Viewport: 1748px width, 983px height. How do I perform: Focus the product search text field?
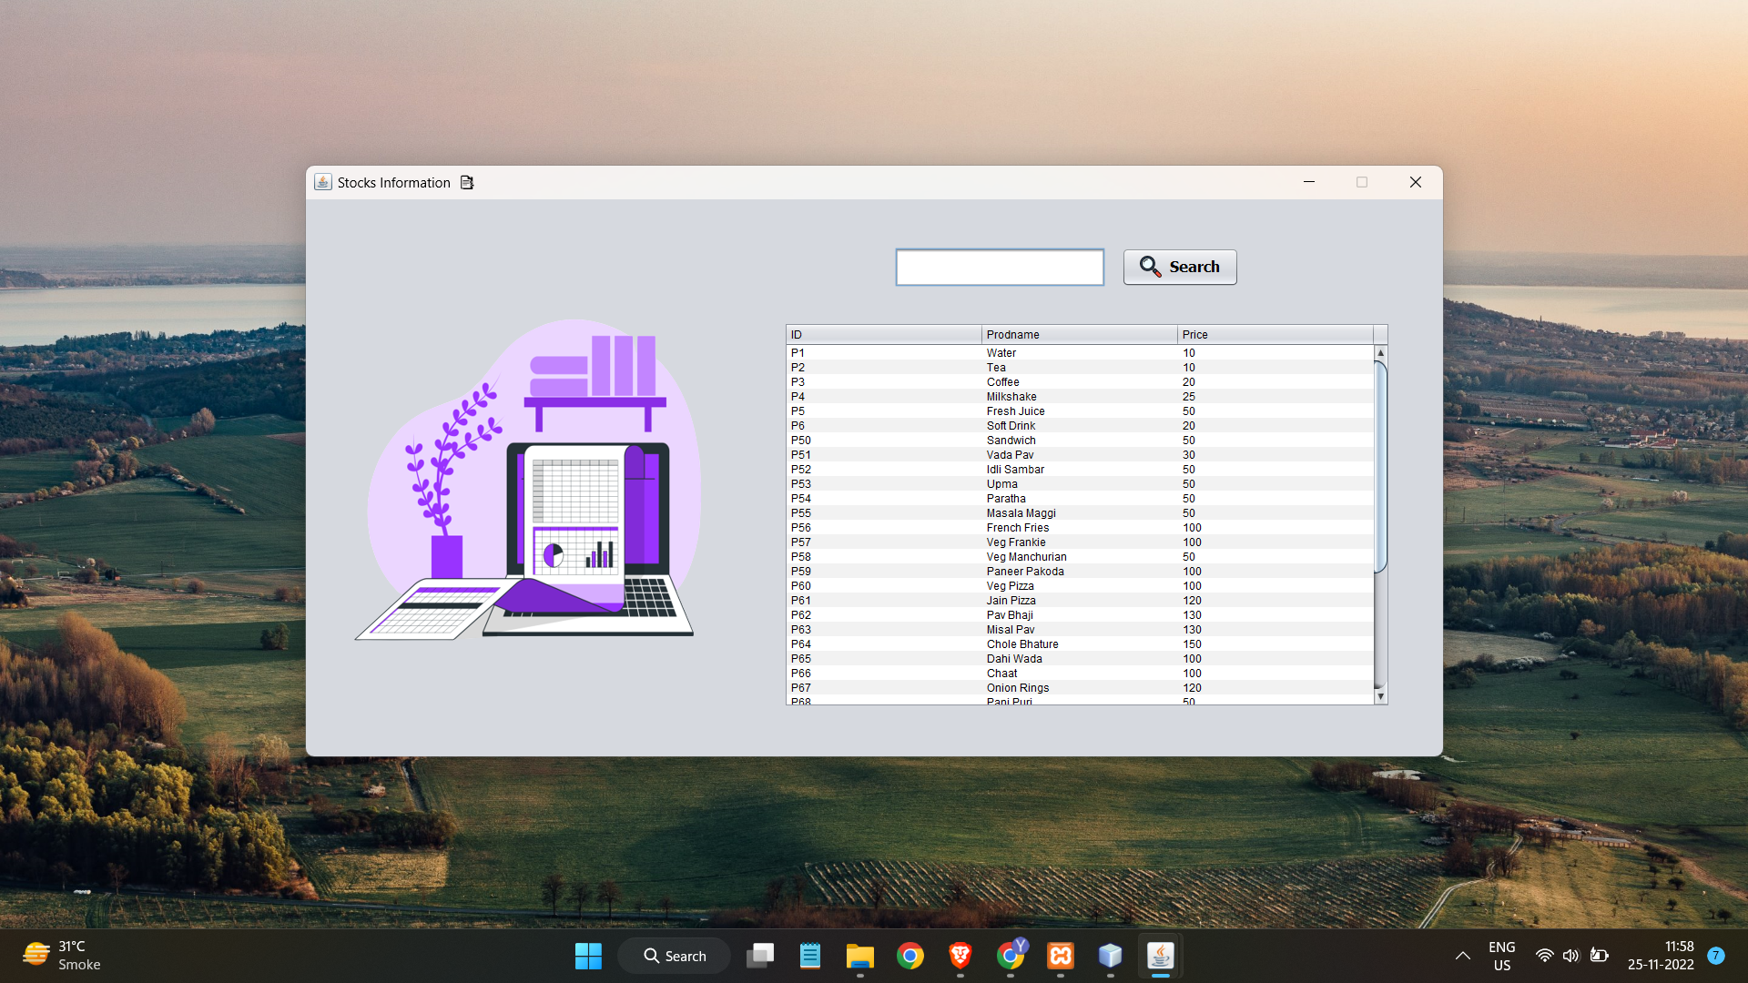[1000, 267]
